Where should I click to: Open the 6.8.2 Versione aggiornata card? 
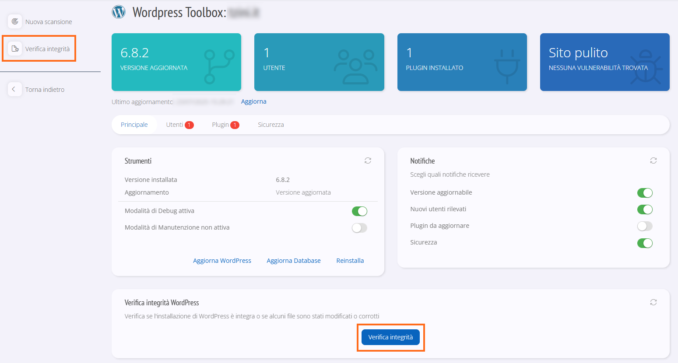tap(176, 62)
